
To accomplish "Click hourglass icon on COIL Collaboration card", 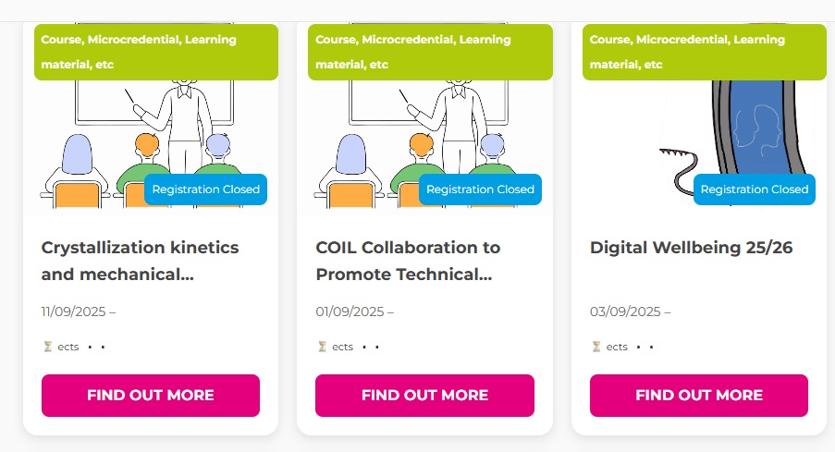I will [x=322, y=348].
